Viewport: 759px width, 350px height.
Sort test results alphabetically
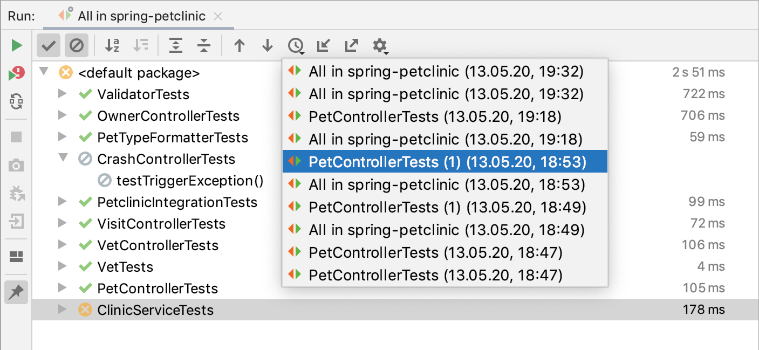click(x=112, y=46)
